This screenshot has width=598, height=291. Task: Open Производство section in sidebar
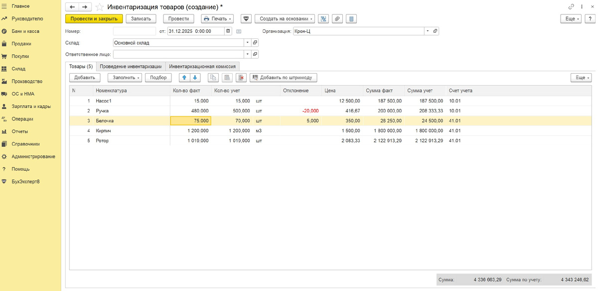click(x=27, y=81)
